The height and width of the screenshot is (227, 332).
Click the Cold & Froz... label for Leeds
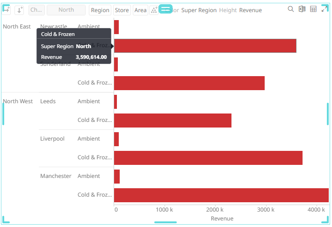(94, 120)
